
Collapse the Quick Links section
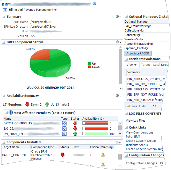pyautogui.click(x=126, y=128)
